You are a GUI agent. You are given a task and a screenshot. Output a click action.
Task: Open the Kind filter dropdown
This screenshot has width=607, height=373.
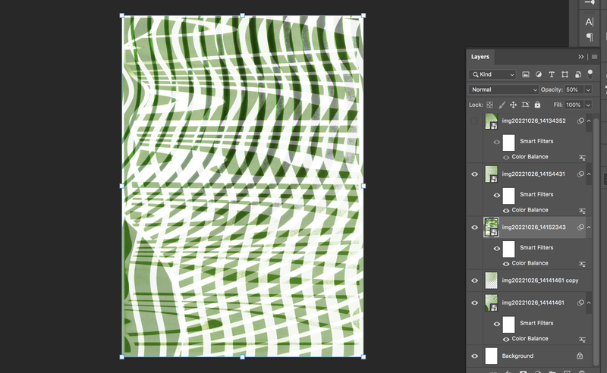pyautogui.click(x=492, y=74)
